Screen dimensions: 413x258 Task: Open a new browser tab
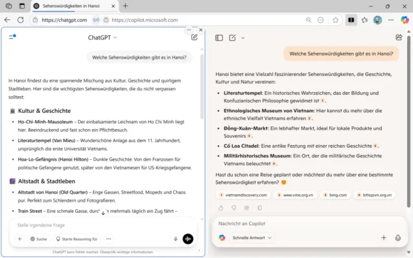pyautogui.click(x=125, y=6)
